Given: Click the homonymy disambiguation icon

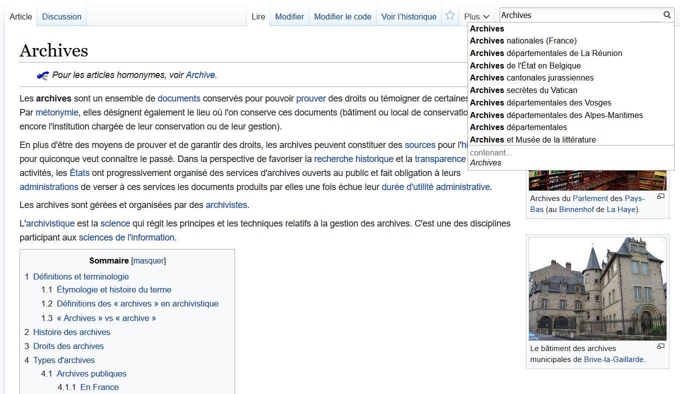Looking at the screenshot, I should tap(42, 75).
